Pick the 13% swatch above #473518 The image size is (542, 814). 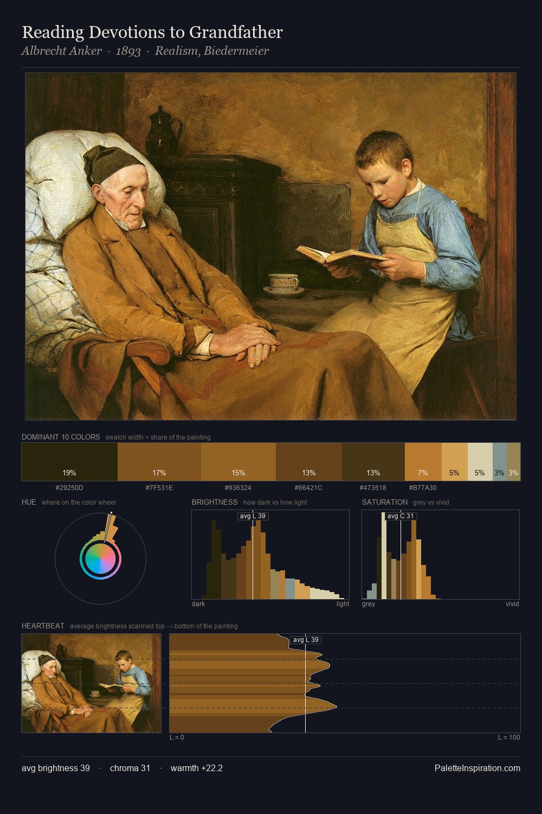pyautogui.click(x=373, y=462)
